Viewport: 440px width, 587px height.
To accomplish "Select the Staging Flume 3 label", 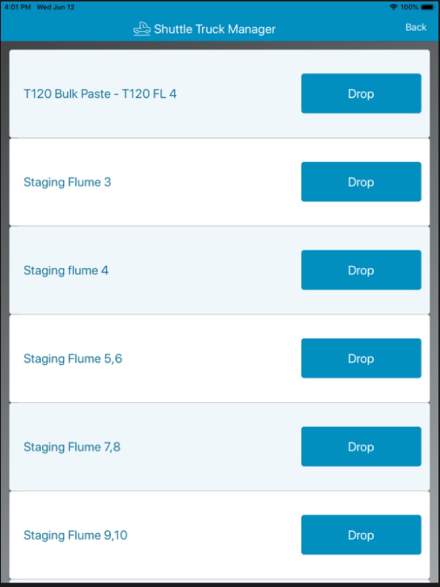I will (x=67, y=182).
